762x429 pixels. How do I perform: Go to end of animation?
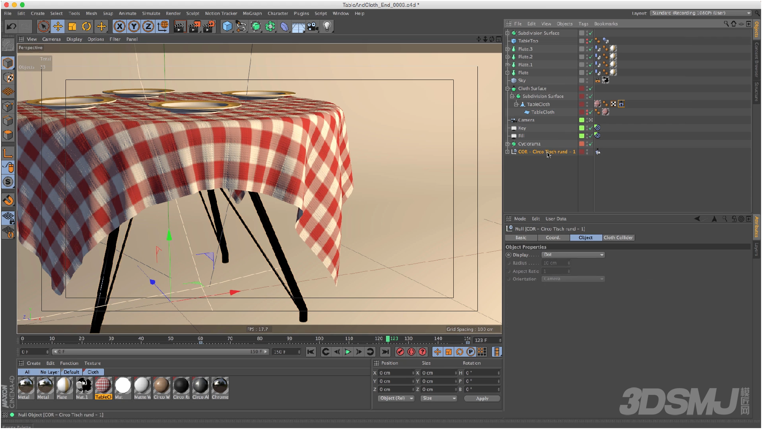[386, 352]
